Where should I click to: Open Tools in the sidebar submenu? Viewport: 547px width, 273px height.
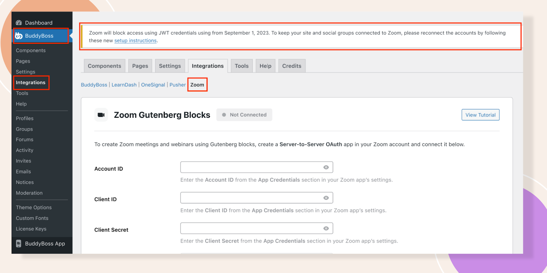pos(22,93)
